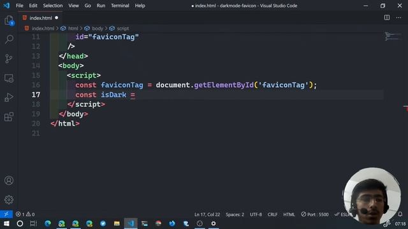Open the Edit menu
The height and width of the screenshot is (229, 408).
click(x=33, y=6)
